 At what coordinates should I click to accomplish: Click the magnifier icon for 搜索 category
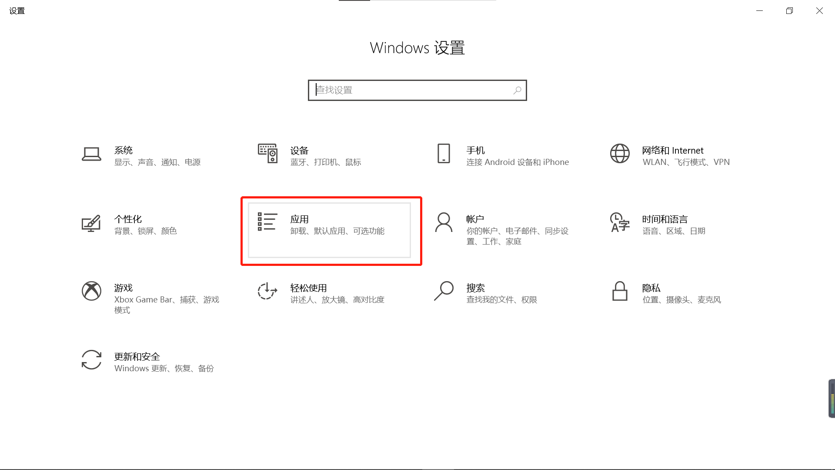444,291
